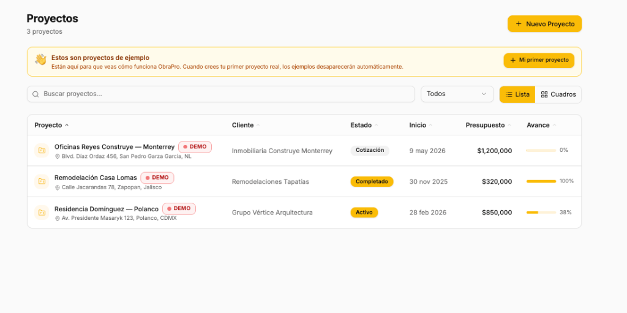Screen dimensions: 627x313
Task: Sort table by Inicio column
Action: click(421, 126)
